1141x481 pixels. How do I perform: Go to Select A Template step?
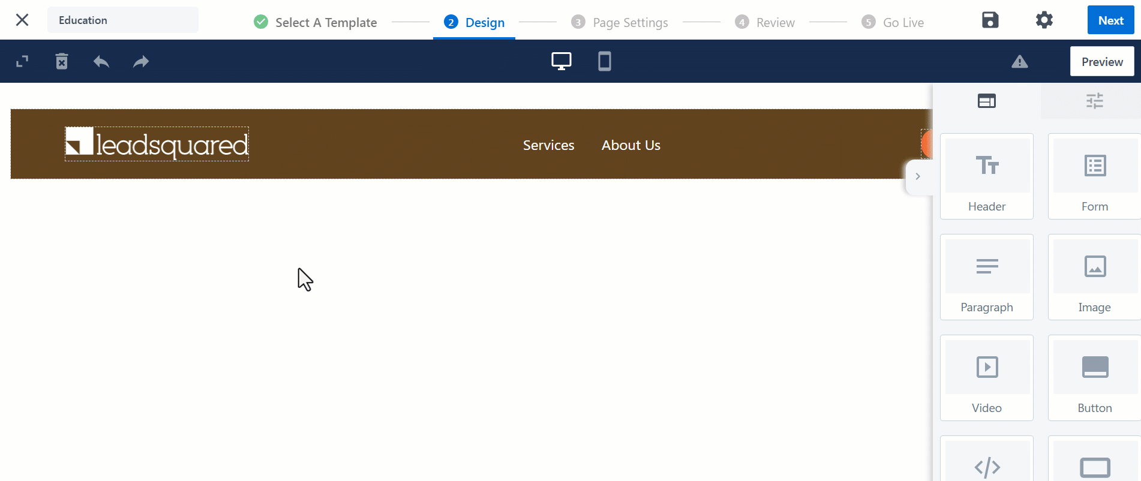[x=326, y=23]
